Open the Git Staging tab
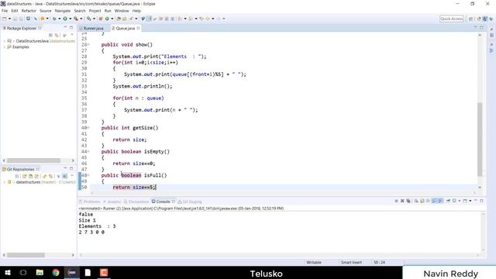496x279 pixels. pos(190,201)
